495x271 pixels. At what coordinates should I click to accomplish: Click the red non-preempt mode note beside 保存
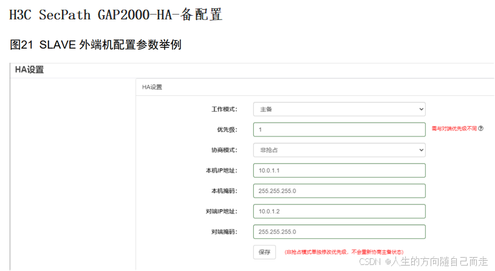coord(344,252)
